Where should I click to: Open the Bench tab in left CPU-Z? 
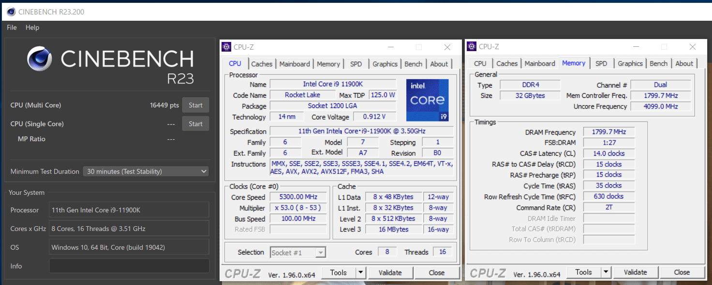click(x=413, y=64)
